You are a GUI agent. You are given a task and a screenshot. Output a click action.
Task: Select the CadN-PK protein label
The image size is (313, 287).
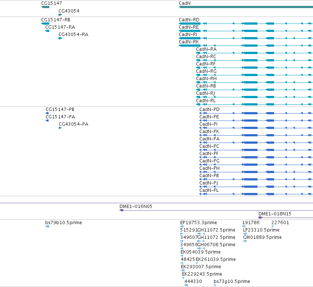(x=209, y=132)
